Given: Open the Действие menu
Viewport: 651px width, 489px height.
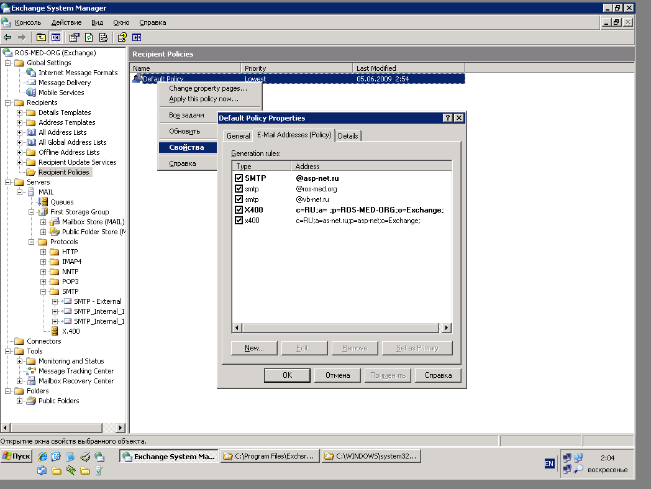Looking at the screenshot, I should (66, 22).
